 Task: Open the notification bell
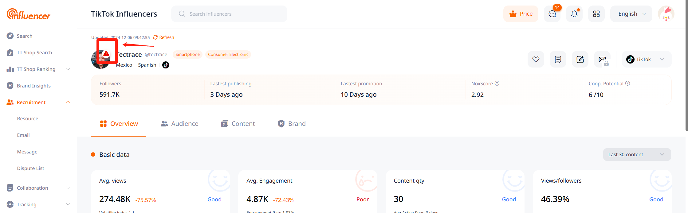tap(574, 14)
